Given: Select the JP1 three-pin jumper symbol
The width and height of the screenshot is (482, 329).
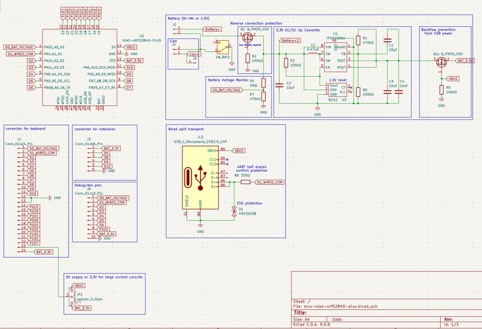Looking at the screenshot, I should (72, 296).
